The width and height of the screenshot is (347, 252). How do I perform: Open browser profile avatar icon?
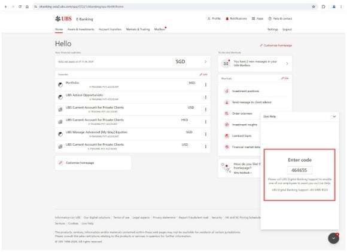point(334,7)
